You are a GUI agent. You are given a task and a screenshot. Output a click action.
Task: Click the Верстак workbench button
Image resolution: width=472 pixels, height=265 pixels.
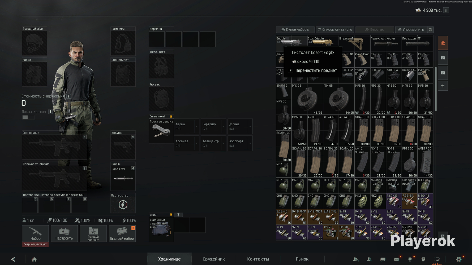pyautogui.click(x=375, y=30)
